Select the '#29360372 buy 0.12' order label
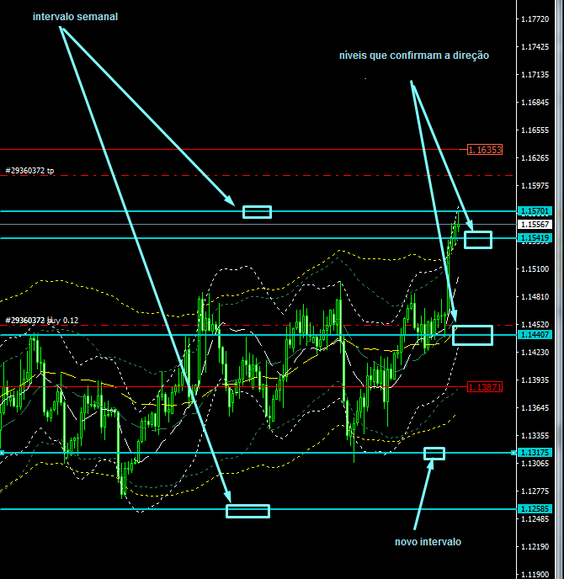Image resolution: width=564 pixels, height=579 pixels. pos(42,321)
